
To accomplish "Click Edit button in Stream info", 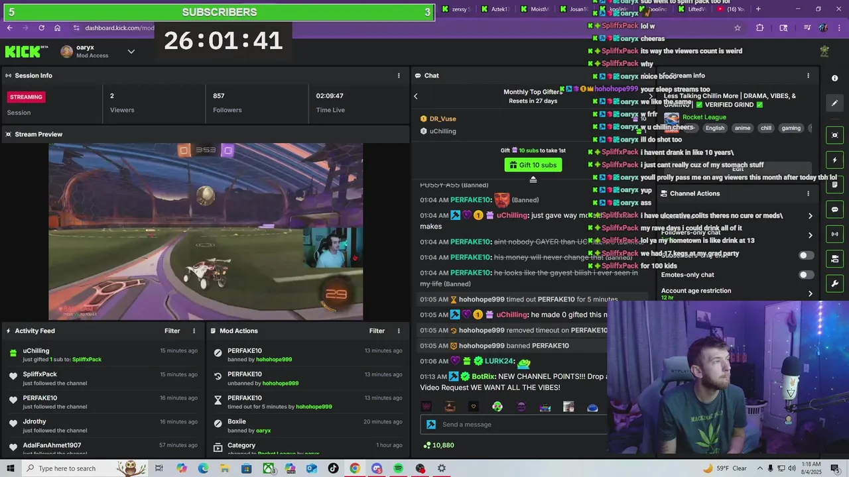I will point(738,169).
